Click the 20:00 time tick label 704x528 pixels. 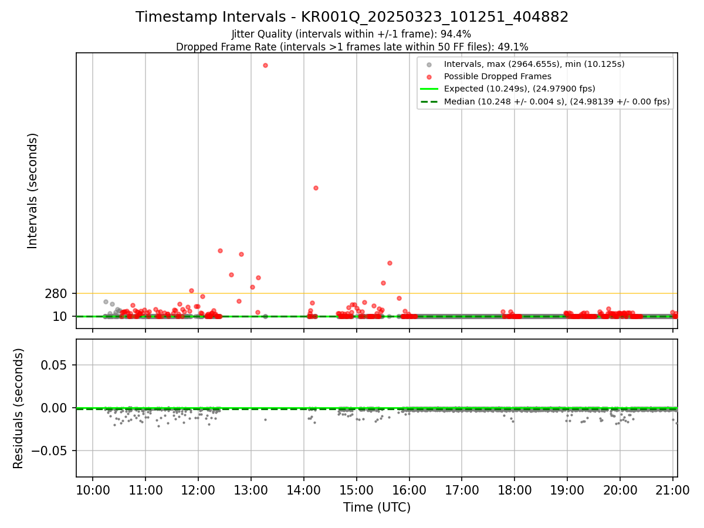point(620,490)
